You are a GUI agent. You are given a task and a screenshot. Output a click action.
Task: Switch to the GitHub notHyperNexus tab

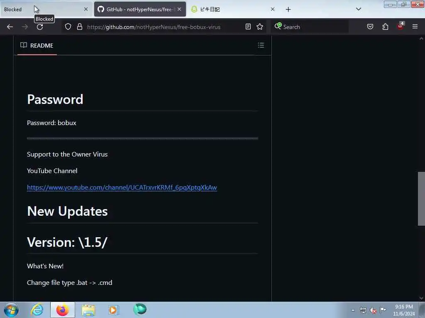pos(140,9)
